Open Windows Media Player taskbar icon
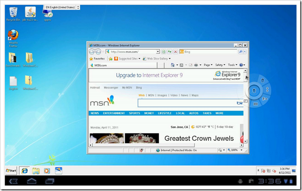 (47, 171)
